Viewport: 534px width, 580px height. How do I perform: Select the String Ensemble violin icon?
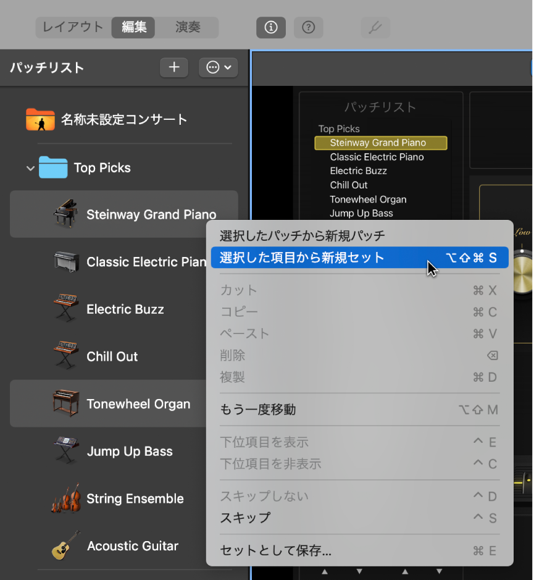[65, 498]
